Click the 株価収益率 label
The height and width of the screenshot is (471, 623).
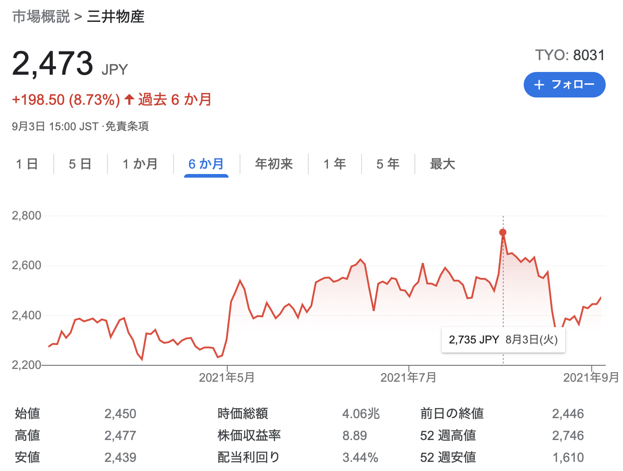[x=249, y=435]
